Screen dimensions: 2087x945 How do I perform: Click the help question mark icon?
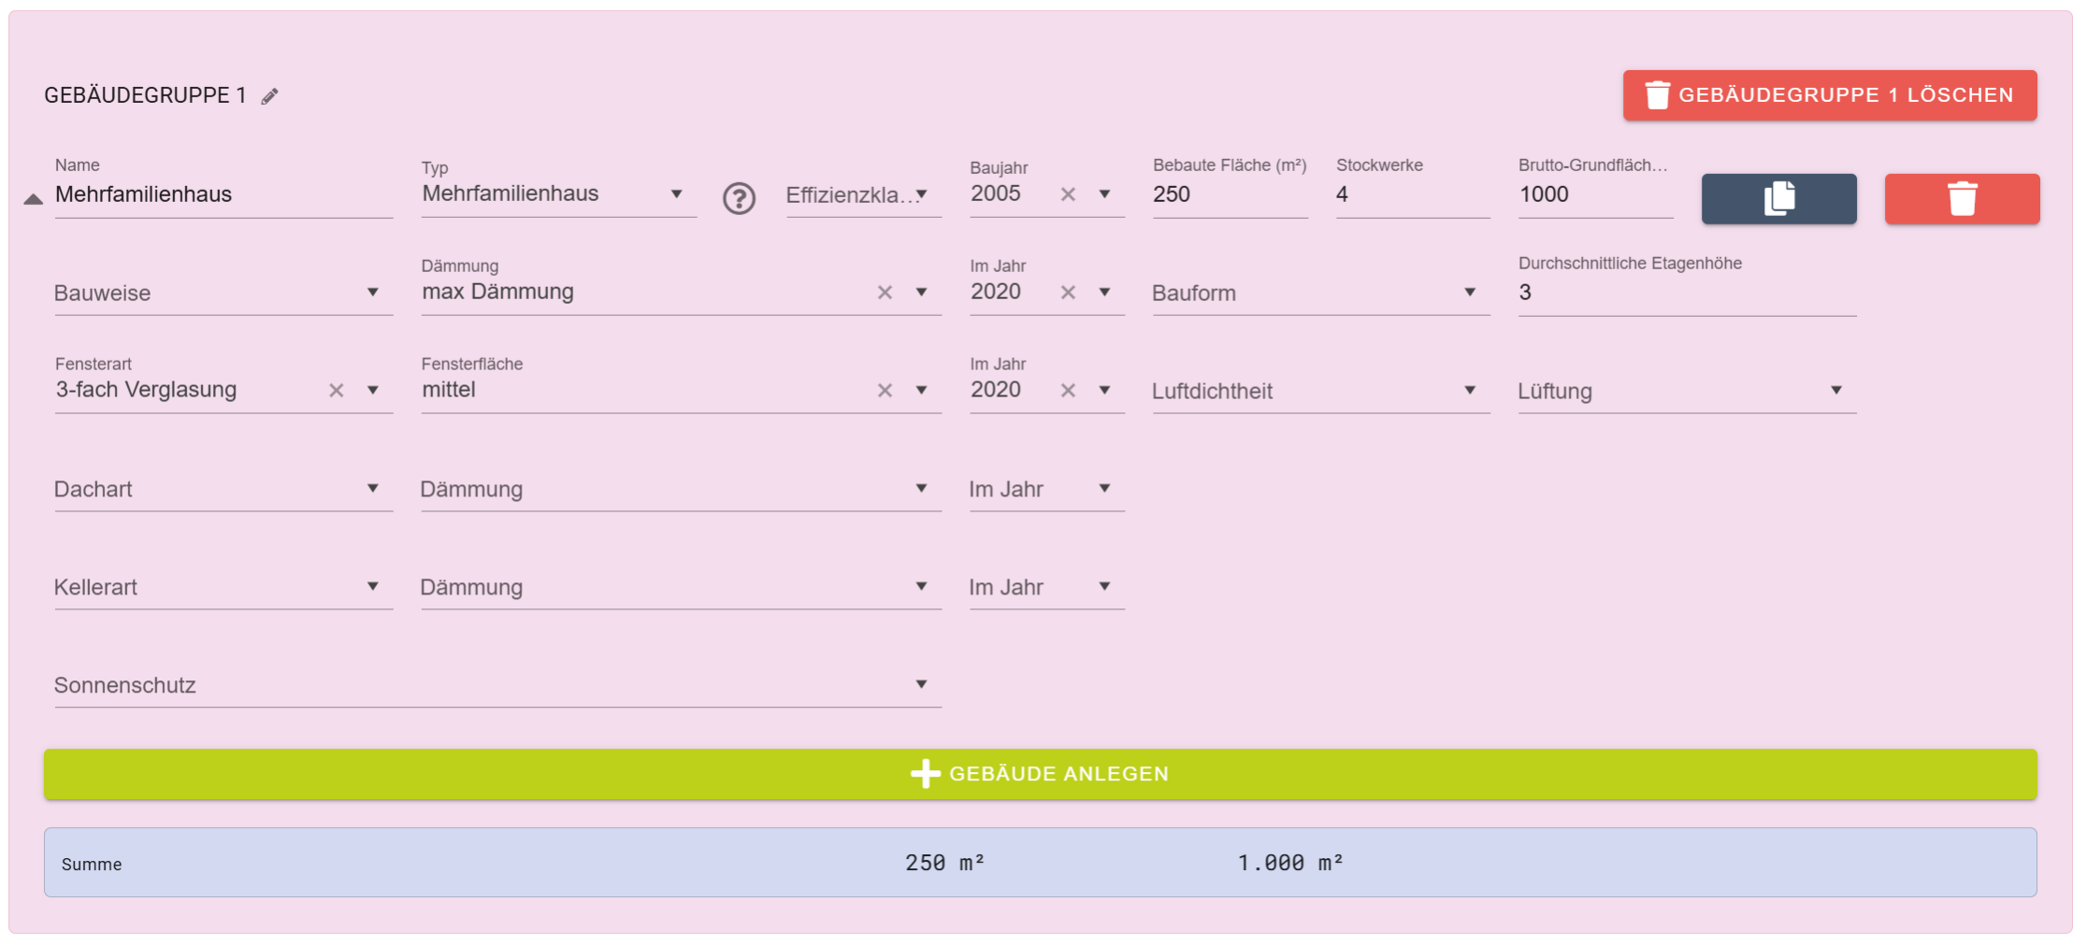pos(739,198)
